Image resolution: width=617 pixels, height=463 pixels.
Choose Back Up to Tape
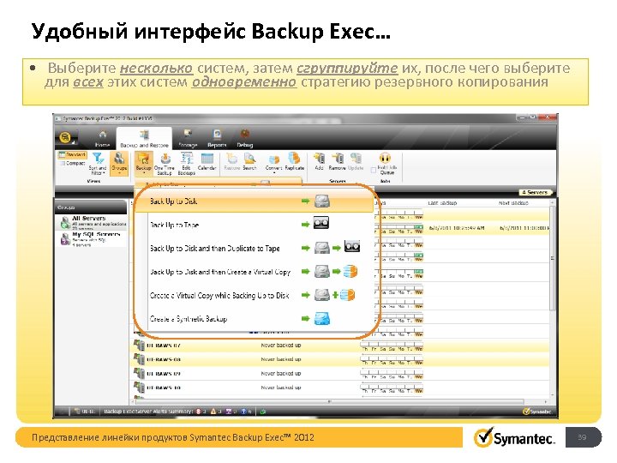pos(254,225)
